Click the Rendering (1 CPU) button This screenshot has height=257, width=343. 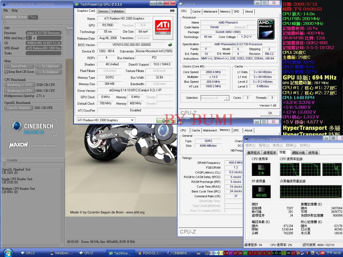(20, 85)
